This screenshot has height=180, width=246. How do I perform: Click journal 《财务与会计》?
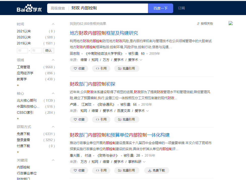[x=107, y=155]
